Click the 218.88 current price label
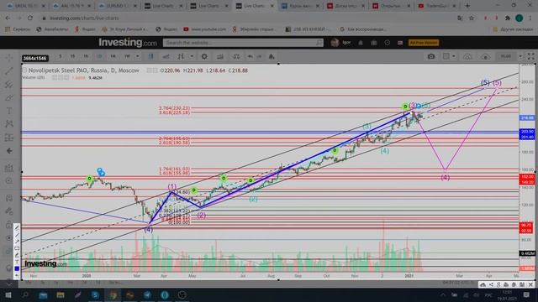 pos(527,117)
